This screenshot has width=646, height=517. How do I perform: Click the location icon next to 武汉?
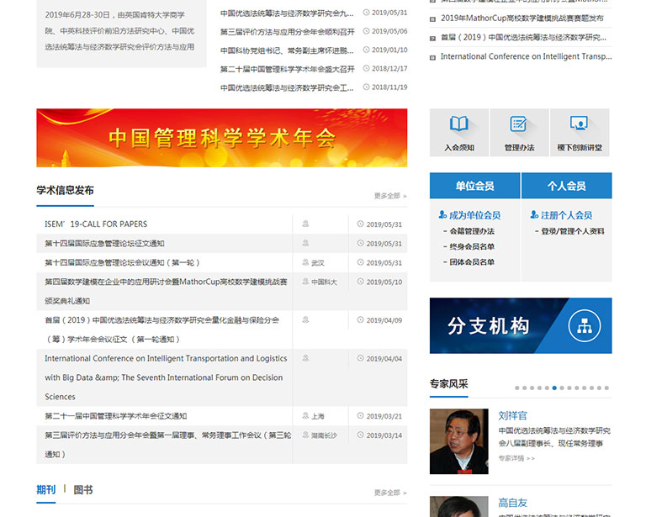[x=305, y=262]
